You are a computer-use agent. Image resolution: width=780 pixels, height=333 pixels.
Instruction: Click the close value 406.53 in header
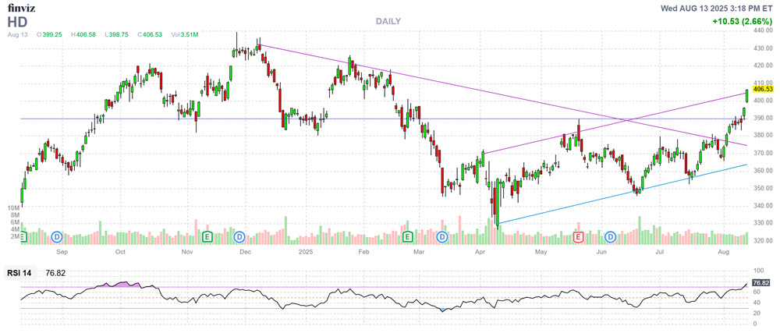[x=153, y=35]
